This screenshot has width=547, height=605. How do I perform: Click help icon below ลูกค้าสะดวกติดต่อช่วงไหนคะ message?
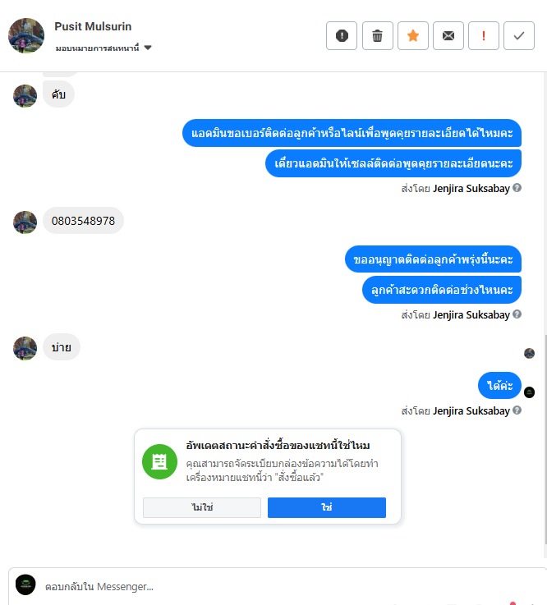[517, 314]
